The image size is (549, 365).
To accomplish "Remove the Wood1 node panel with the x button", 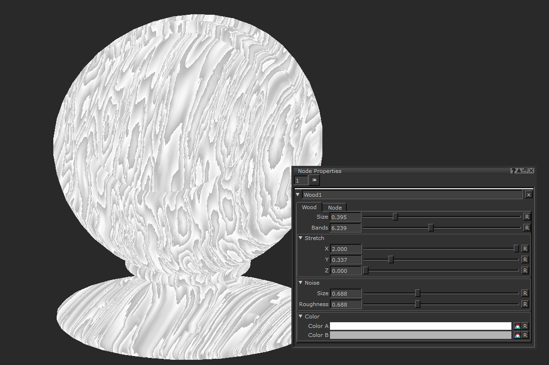I will click(x=529, y=194).
